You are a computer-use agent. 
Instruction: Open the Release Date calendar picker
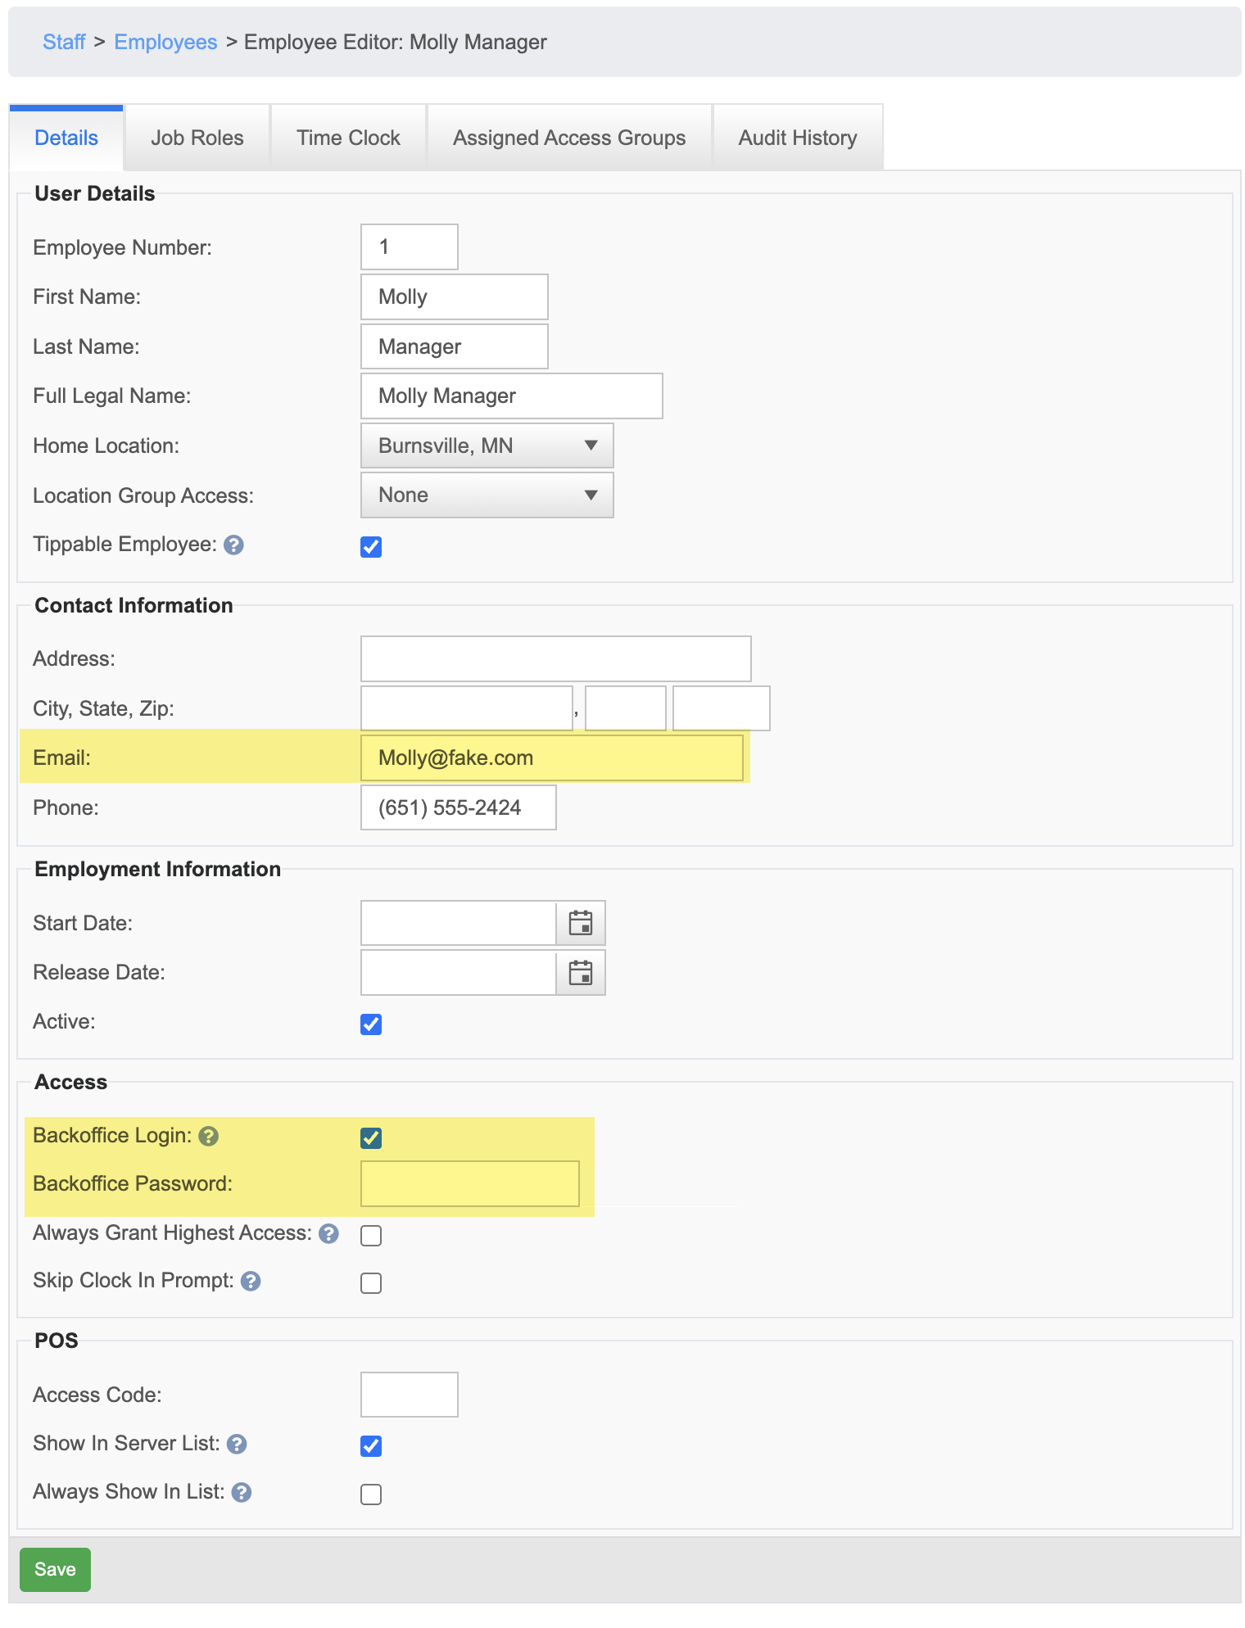pos(580,973)
